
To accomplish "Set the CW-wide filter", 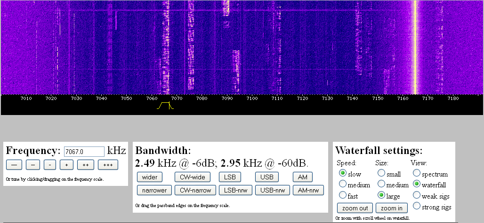I will (x=193, y=177).
